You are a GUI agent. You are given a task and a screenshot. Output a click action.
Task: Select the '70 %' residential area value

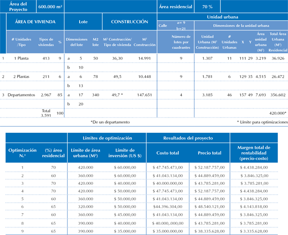pyautogui.click(x=207, y=7)
